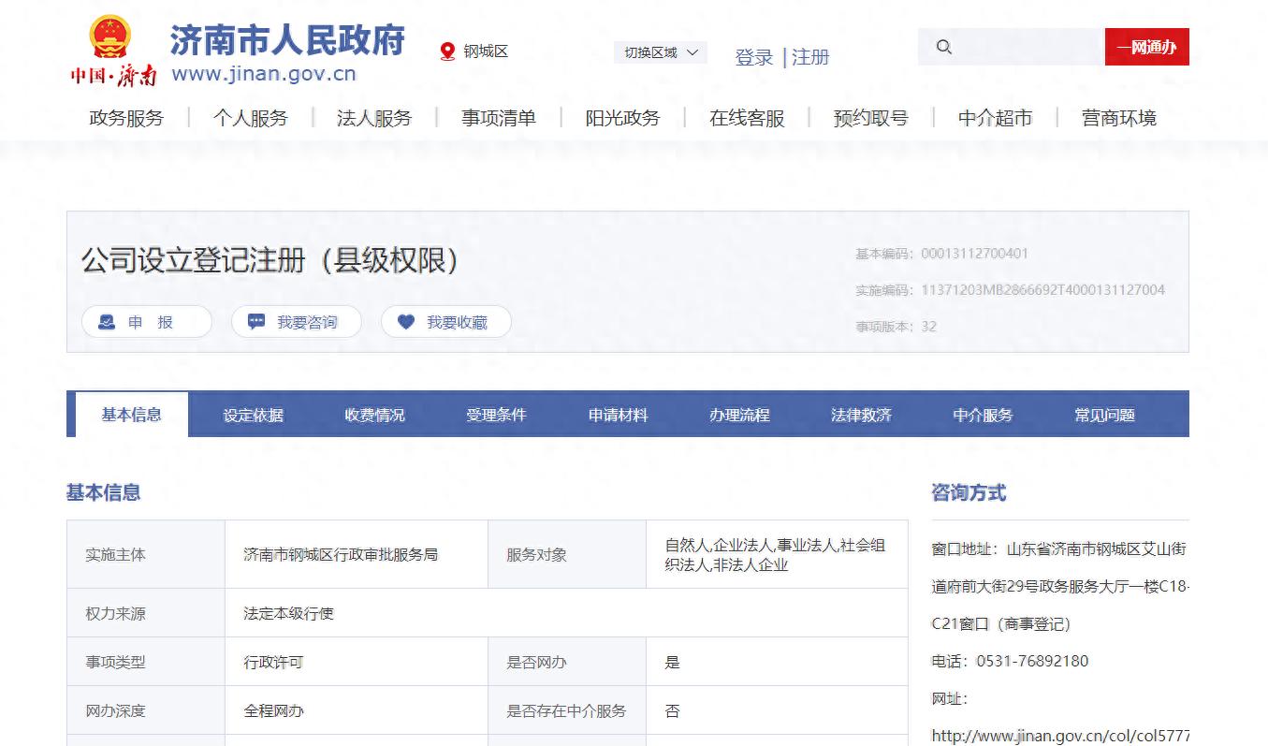1268x746 pixels.
Task: Click the 事项版本 32 text
Action: click(896, 327)
